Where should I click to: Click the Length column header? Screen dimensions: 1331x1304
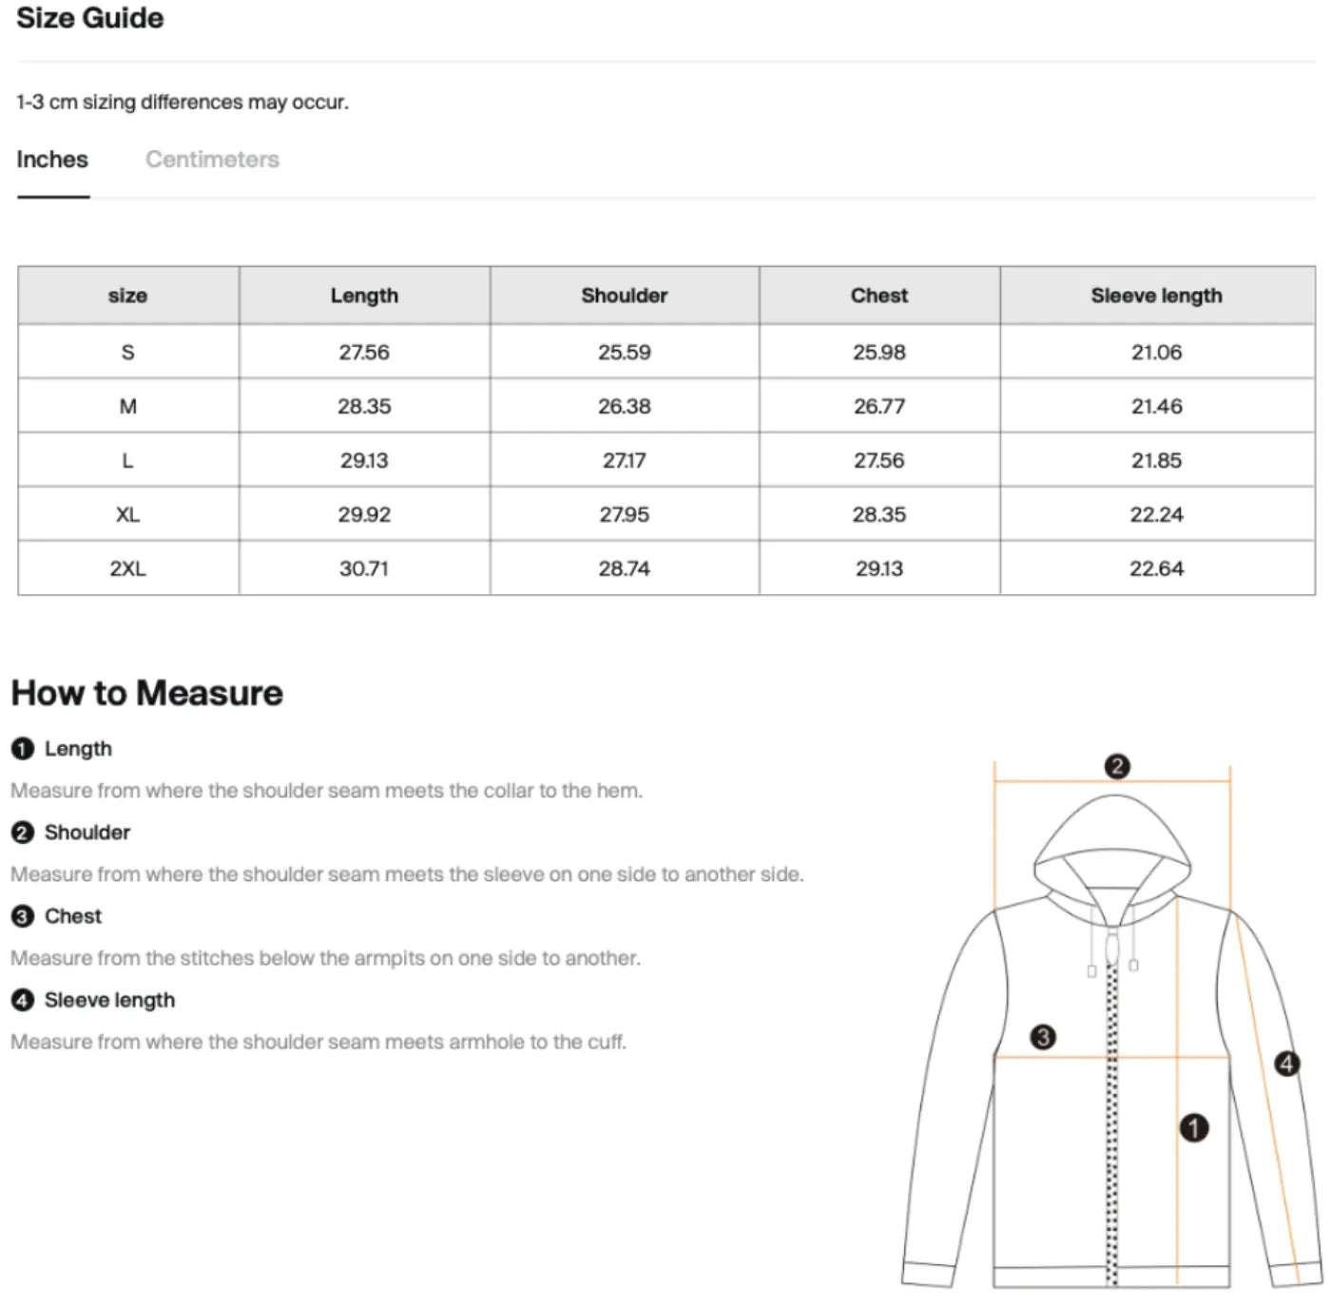[364, 296]
